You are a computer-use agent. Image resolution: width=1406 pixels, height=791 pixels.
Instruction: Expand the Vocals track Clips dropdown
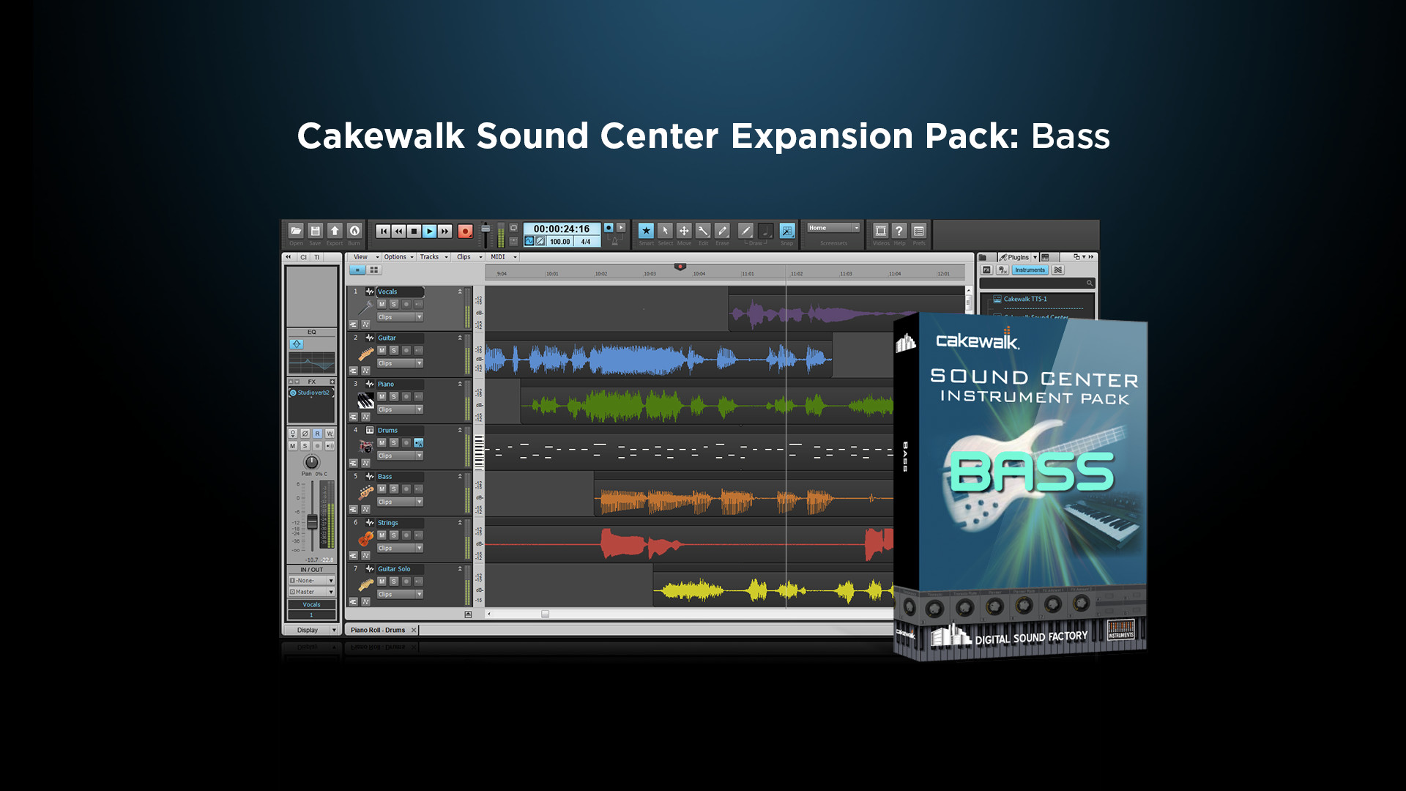(420, 317)
